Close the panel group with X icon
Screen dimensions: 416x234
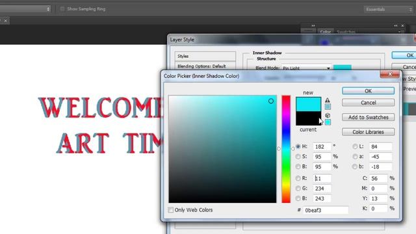[402, 26]
